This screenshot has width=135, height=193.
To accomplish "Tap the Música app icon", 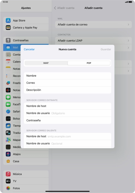I will pos(8,174).
